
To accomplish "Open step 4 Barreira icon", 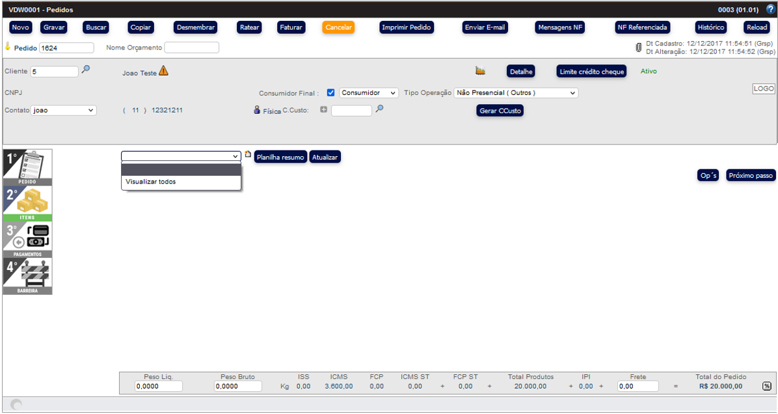I will (x=27, y=276).
